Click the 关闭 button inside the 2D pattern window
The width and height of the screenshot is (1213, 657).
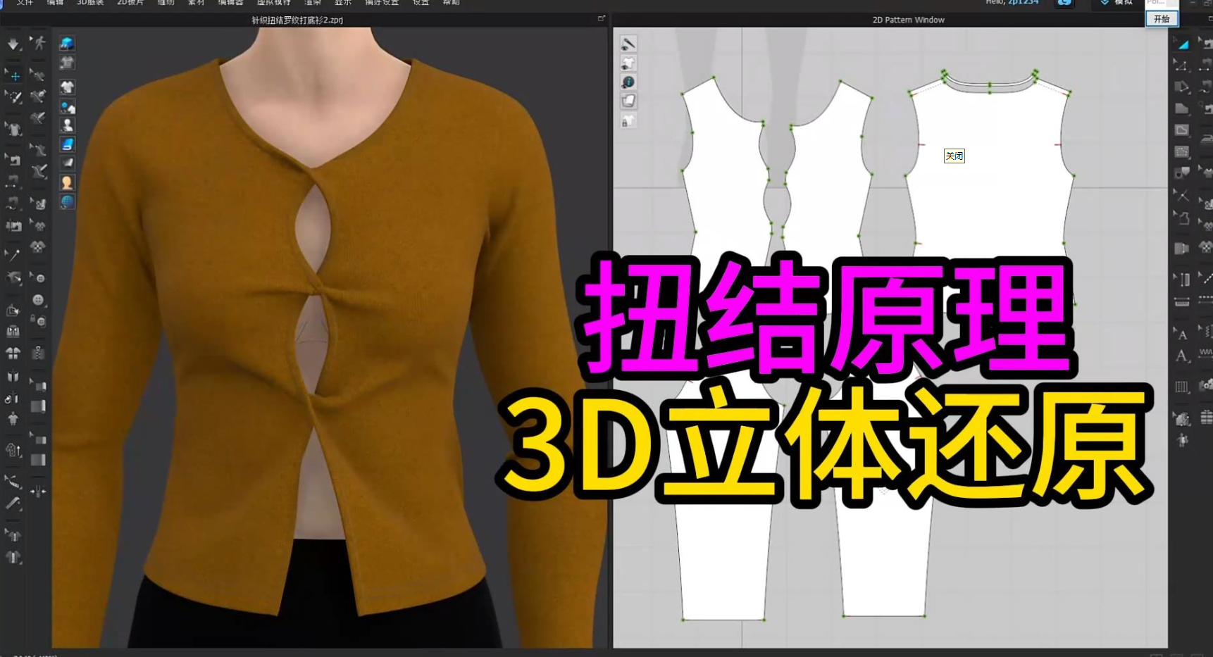[954, 156]
